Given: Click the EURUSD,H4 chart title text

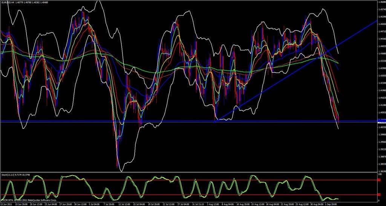Looking at the screenshot, I should (8, 2).
